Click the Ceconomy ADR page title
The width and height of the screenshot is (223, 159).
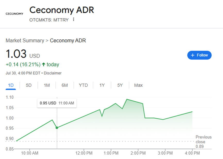point(62,10)
